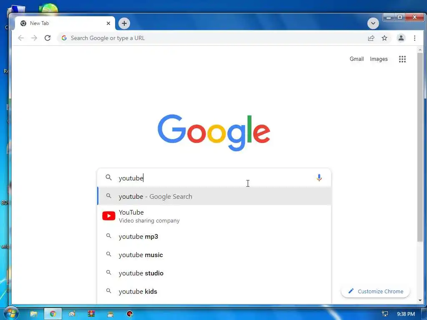This screenshot has width=427, height=320.
Task: Open the printer-like taskbar icon
Action: (x=110, y=314)
